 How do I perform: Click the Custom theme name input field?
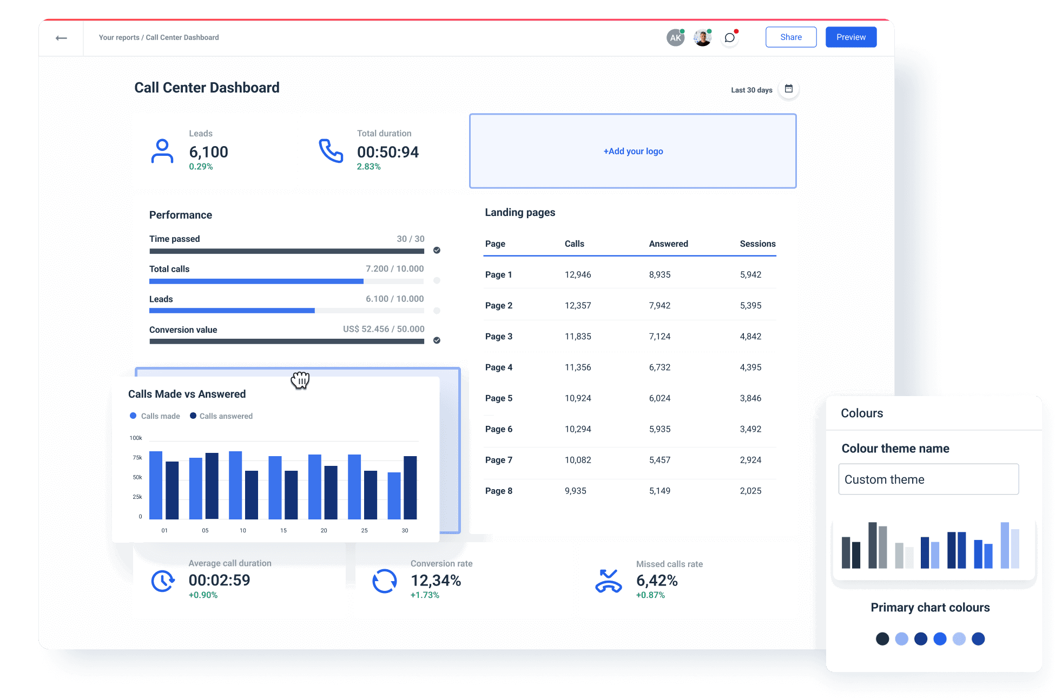(x=928, y=479)
